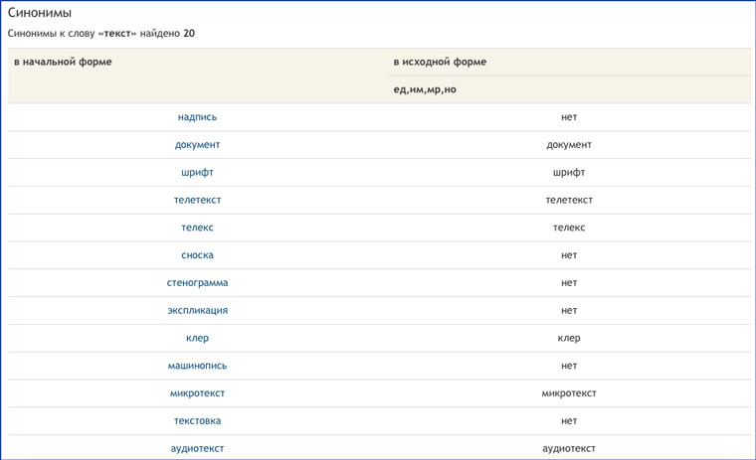The image size is (756, 460).
Task: Follow the «шрифт» link in initial form column
Action: [x=197, y=173]
